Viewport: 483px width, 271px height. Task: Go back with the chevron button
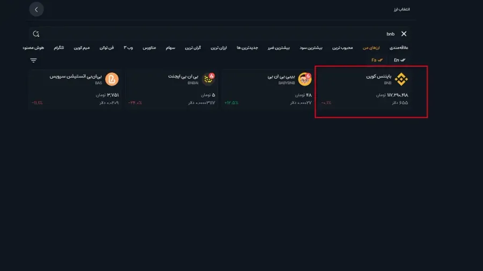[36, 10]
